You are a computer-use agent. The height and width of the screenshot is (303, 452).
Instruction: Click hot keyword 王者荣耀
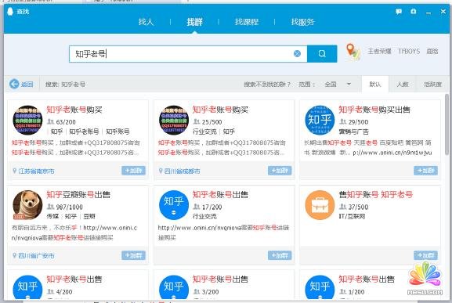[379, 51]
